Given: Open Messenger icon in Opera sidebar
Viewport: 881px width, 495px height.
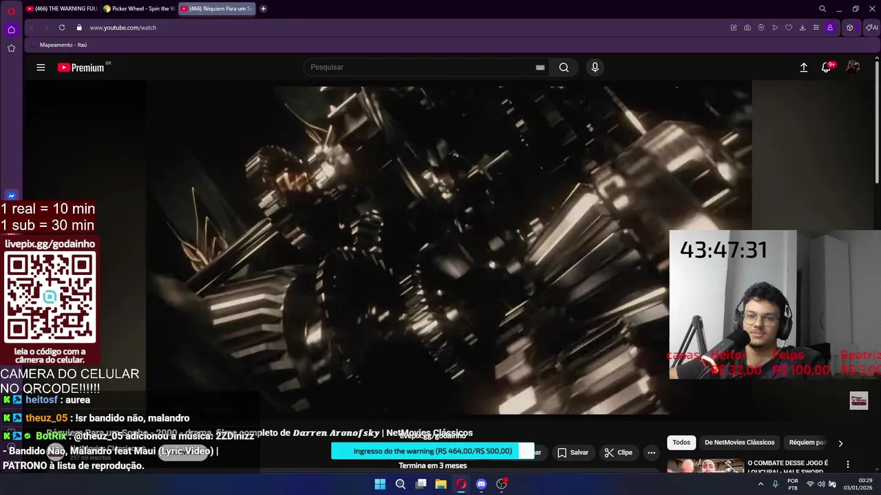Looking at the screenshot, I should (11, 196).
